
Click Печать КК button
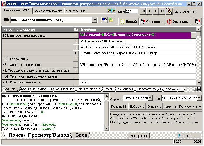point(119,107)
